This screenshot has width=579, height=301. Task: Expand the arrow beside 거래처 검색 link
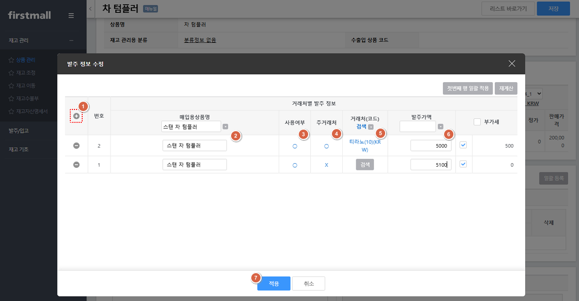[x=371, y=127]
